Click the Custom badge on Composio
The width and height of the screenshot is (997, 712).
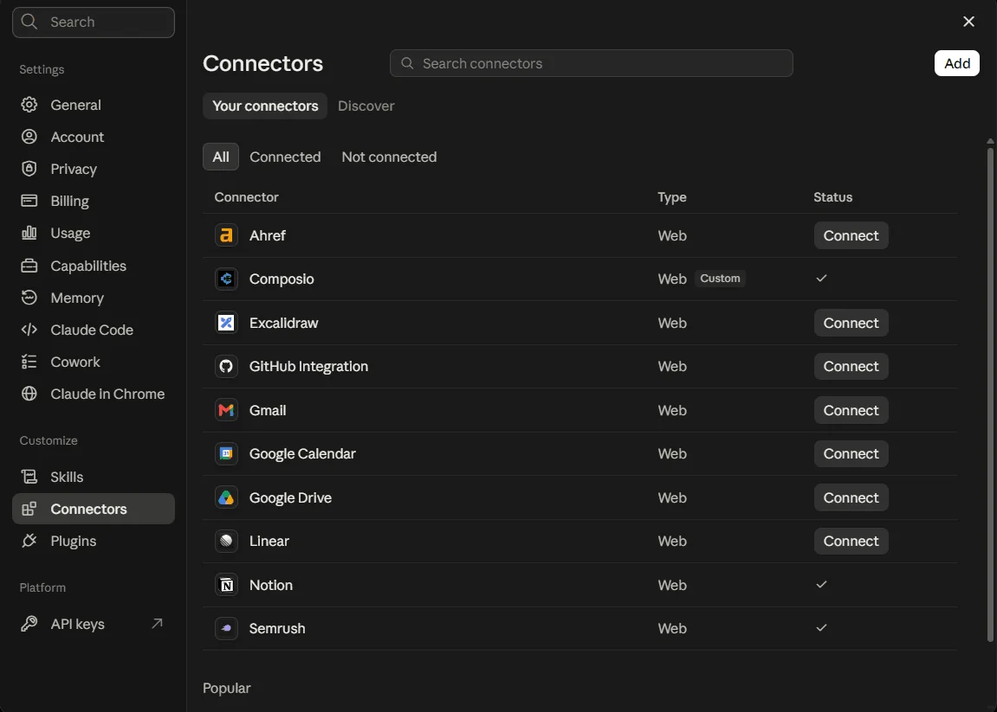pos(720,279)
